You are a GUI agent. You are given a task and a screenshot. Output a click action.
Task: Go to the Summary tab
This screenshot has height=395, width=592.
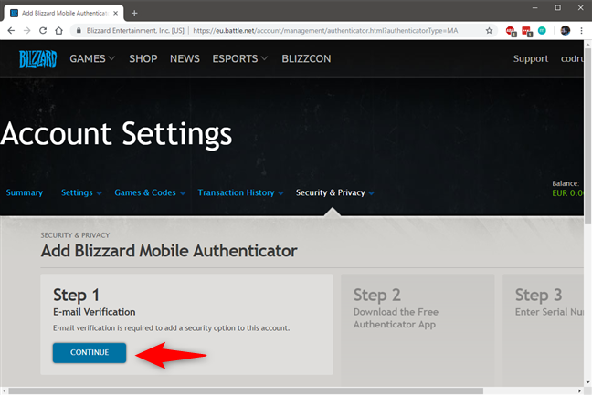pyautogui.click(x=25, y=192)
